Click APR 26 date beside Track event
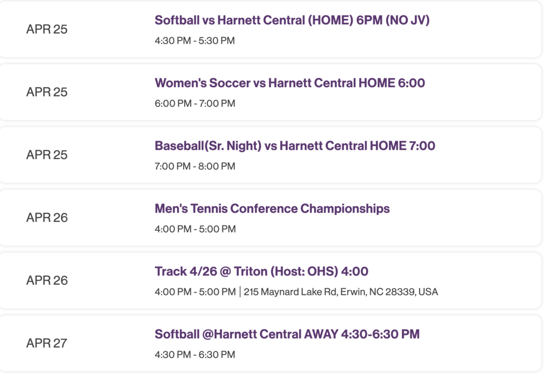The height and width of the screenshot is (374, 548). click(47, 280)
